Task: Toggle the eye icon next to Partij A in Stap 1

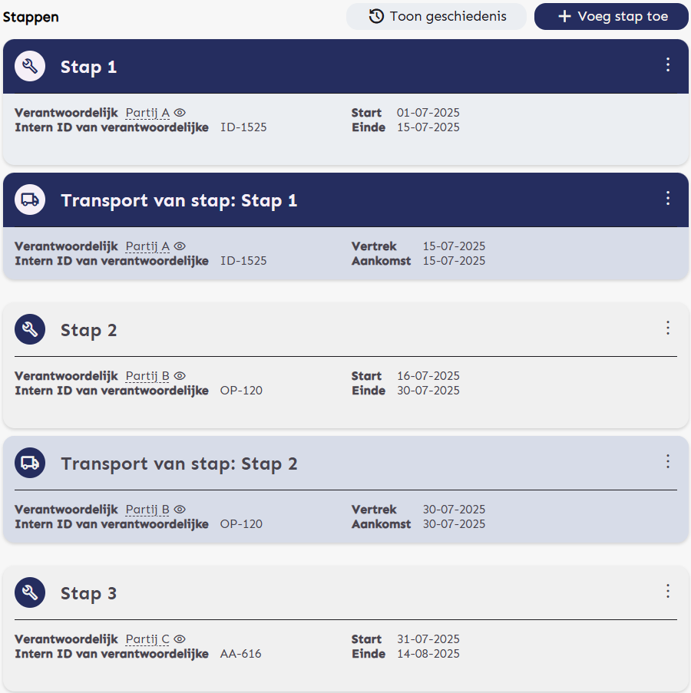Action: click(180, 113)
